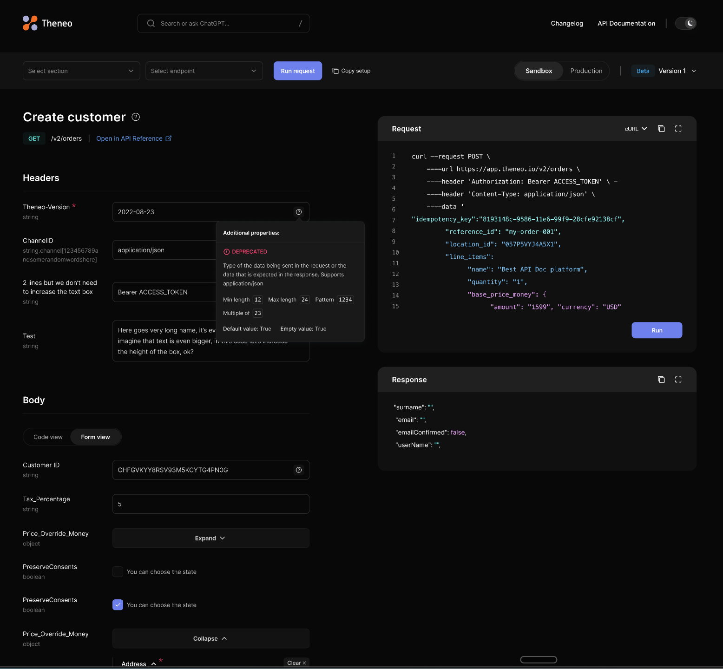Click the Clear button for Address
This screenshot has height=669, width=723.
296,663
